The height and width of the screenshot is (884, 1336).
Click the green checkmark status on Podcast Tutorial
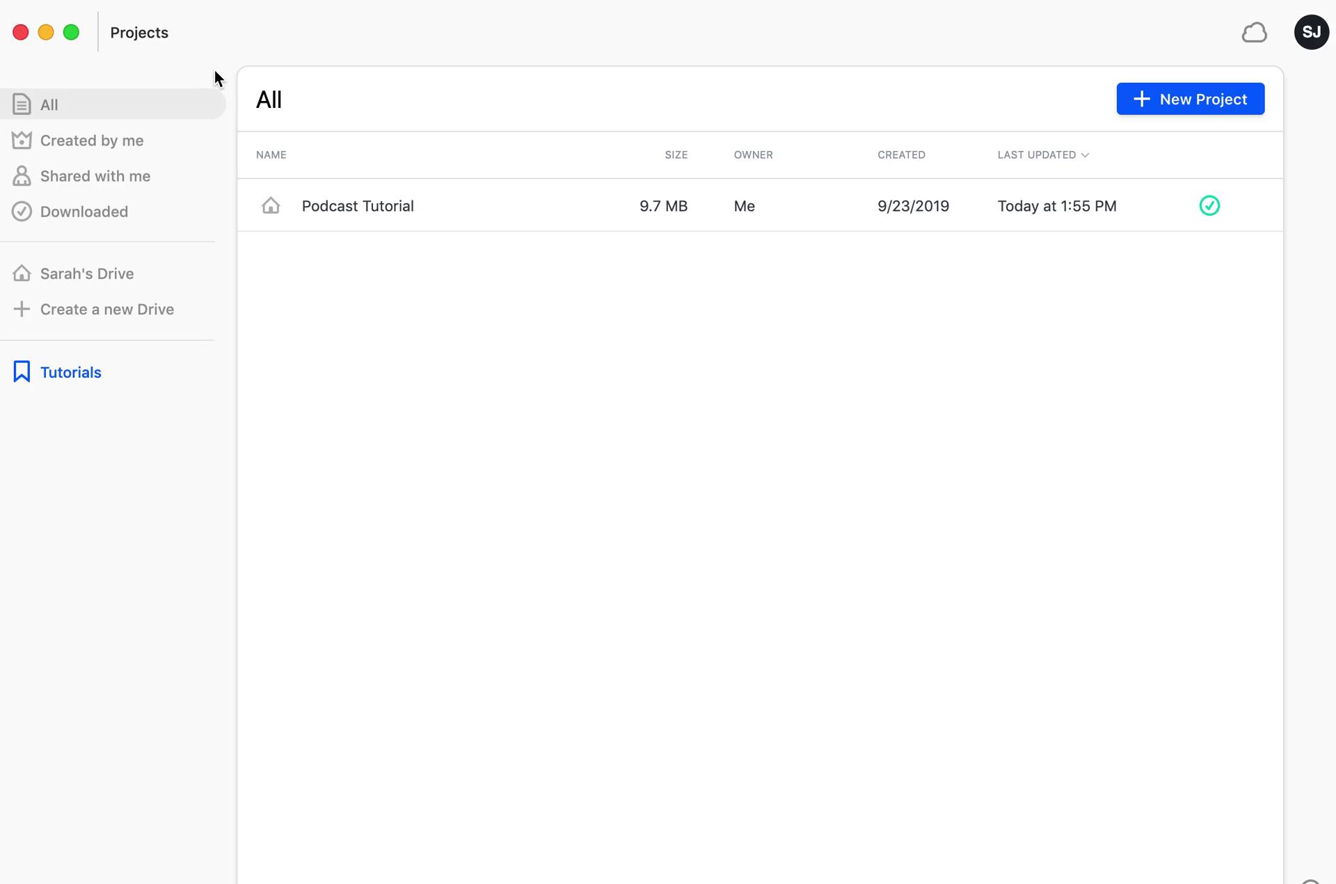tap(1209, 205)
